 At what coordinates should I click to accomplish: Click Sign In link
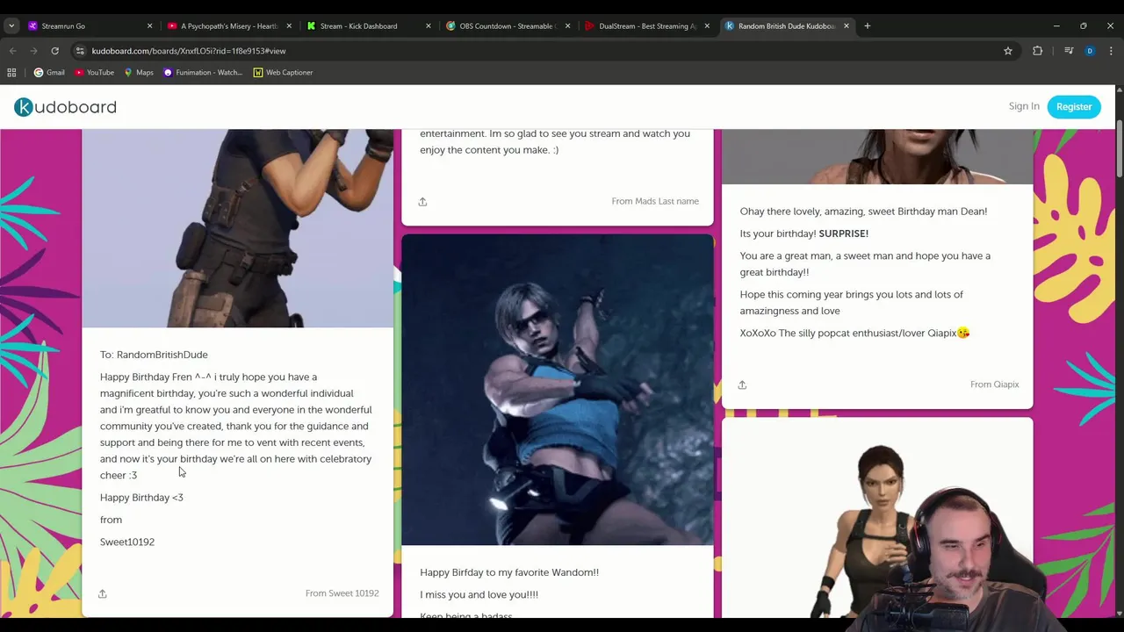(x=1024, y=106)
